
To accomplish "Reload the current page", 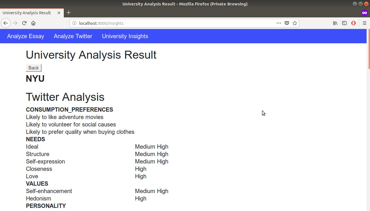I will [x=24, y=23].
